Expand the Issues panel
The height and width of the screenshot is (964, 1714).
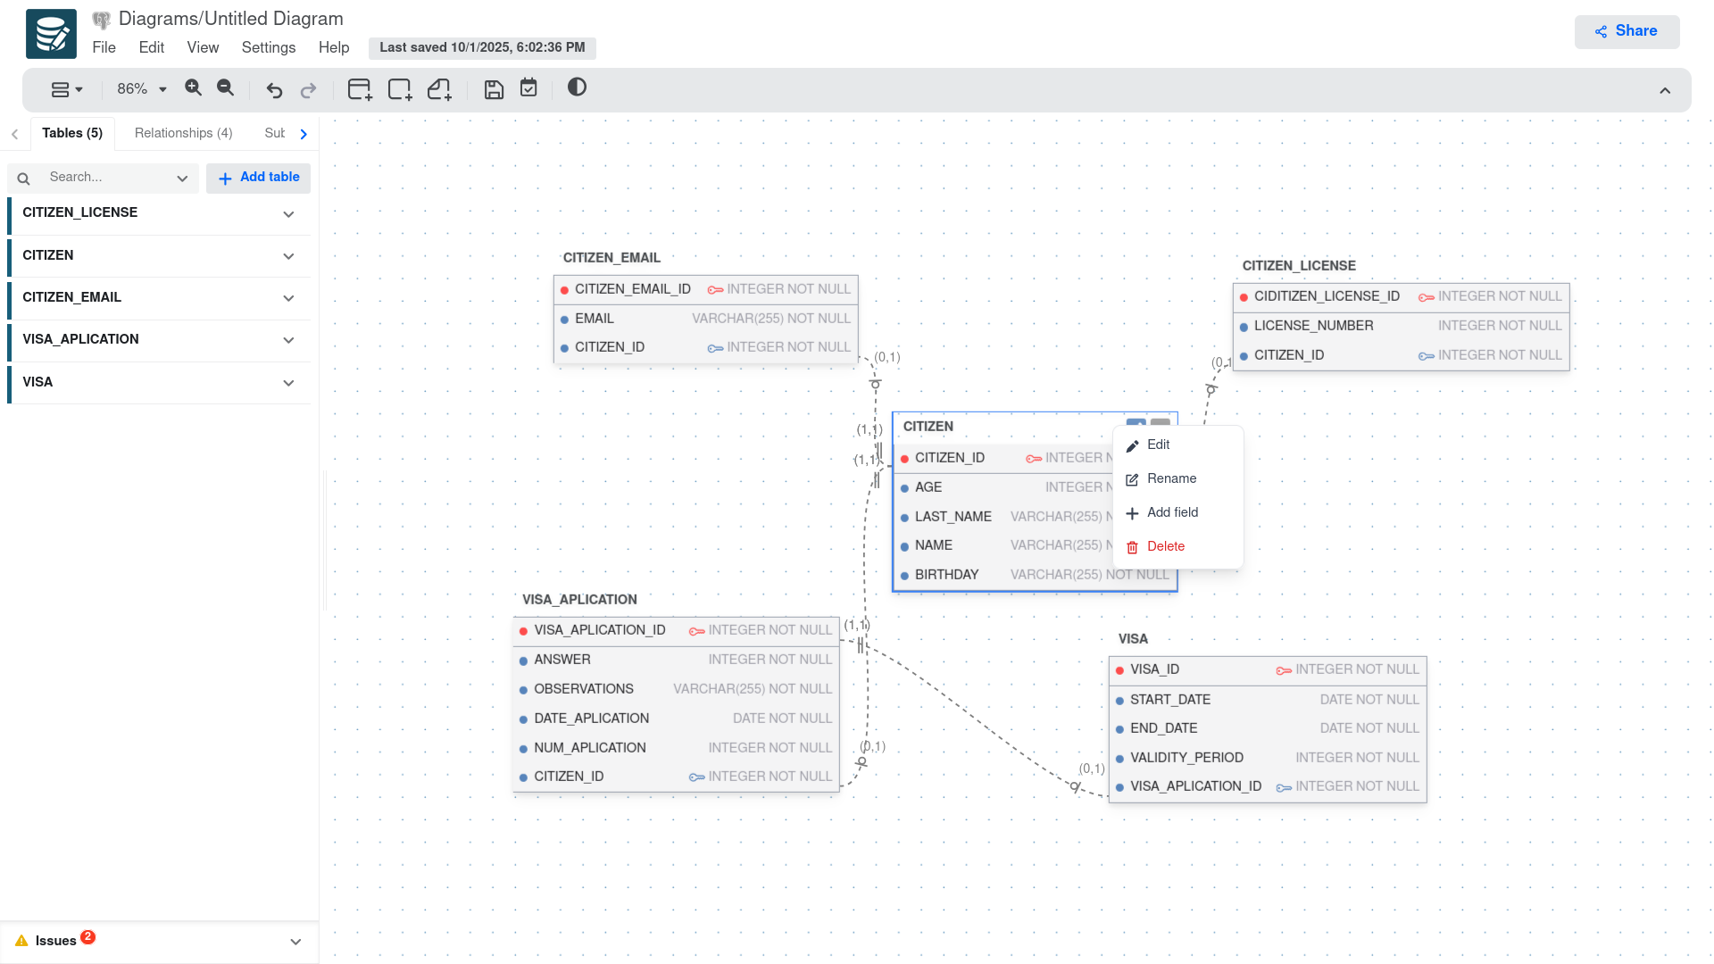click(295, 942)
